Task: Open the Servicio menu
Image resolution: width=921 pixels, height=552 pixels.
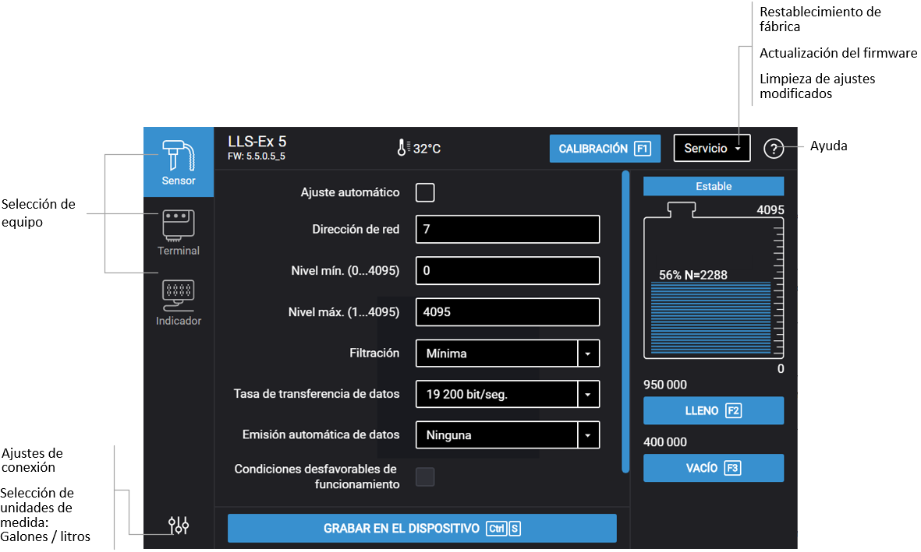Action: [x=712, y=149]
